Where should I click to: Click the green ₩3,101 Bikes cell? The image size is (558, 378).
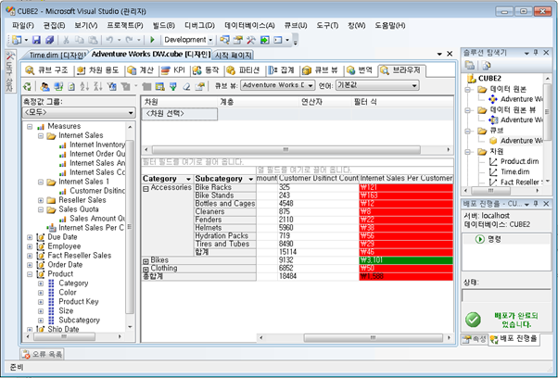click(x=406, y=260)
